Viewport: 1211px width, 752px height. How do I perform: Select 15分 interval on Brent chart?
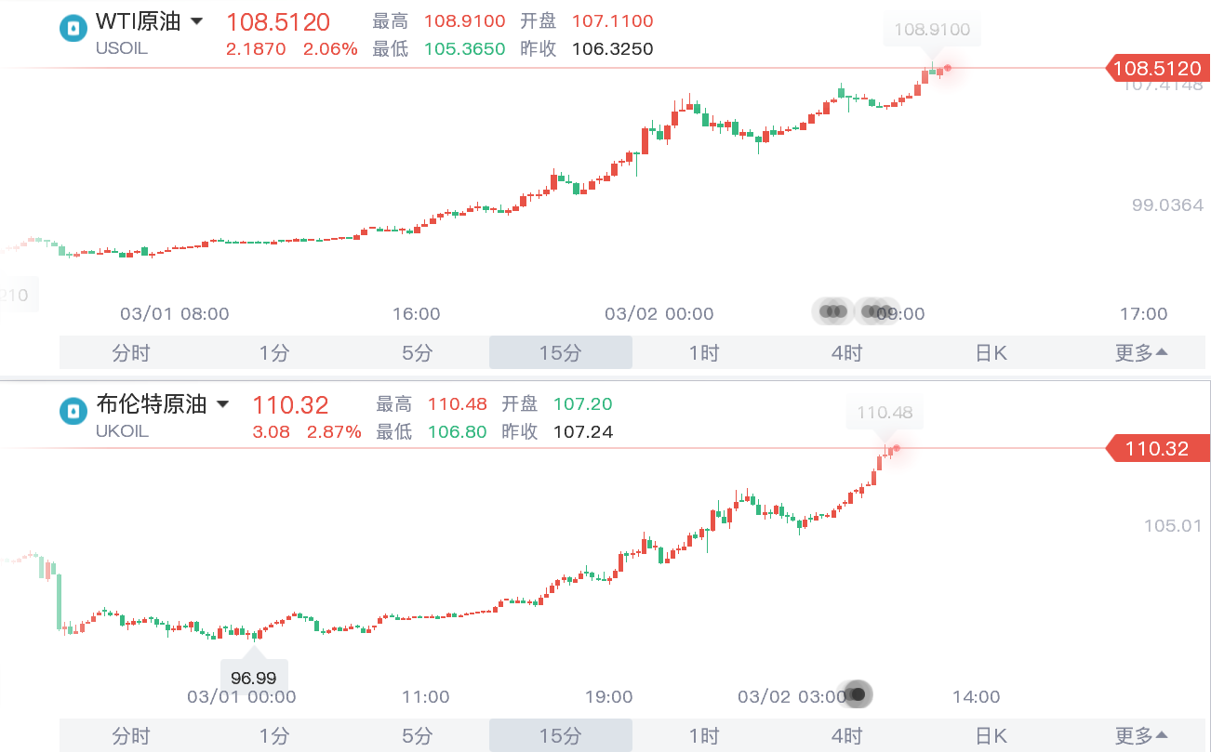[561, 735]
